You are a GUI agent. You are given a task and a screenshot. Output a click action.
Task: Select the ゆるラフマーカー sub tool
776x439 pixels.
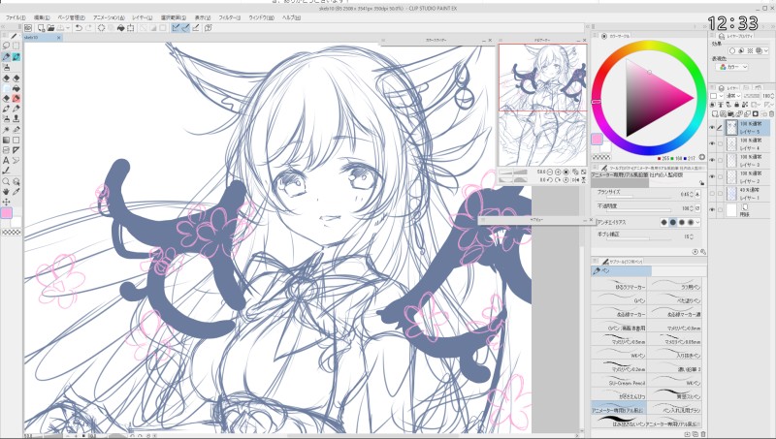(x=619, y=286)
